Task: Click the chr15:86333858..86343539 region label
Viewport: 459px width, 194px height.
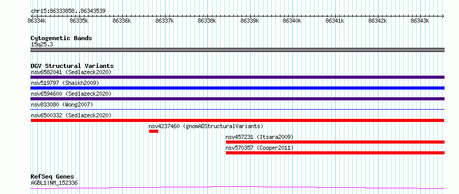Action: 68,11
